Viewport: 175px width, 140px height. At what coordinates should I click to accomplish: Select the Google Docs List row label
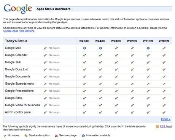16,69
